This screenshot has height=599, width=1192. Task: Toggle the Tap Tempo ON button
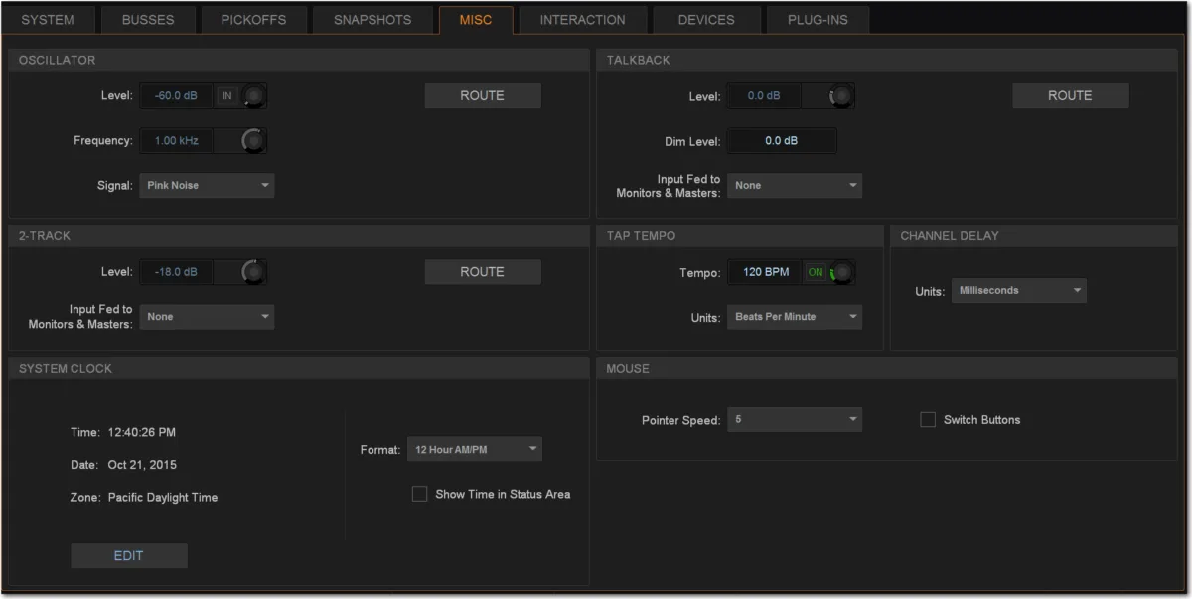coord(816,272)
